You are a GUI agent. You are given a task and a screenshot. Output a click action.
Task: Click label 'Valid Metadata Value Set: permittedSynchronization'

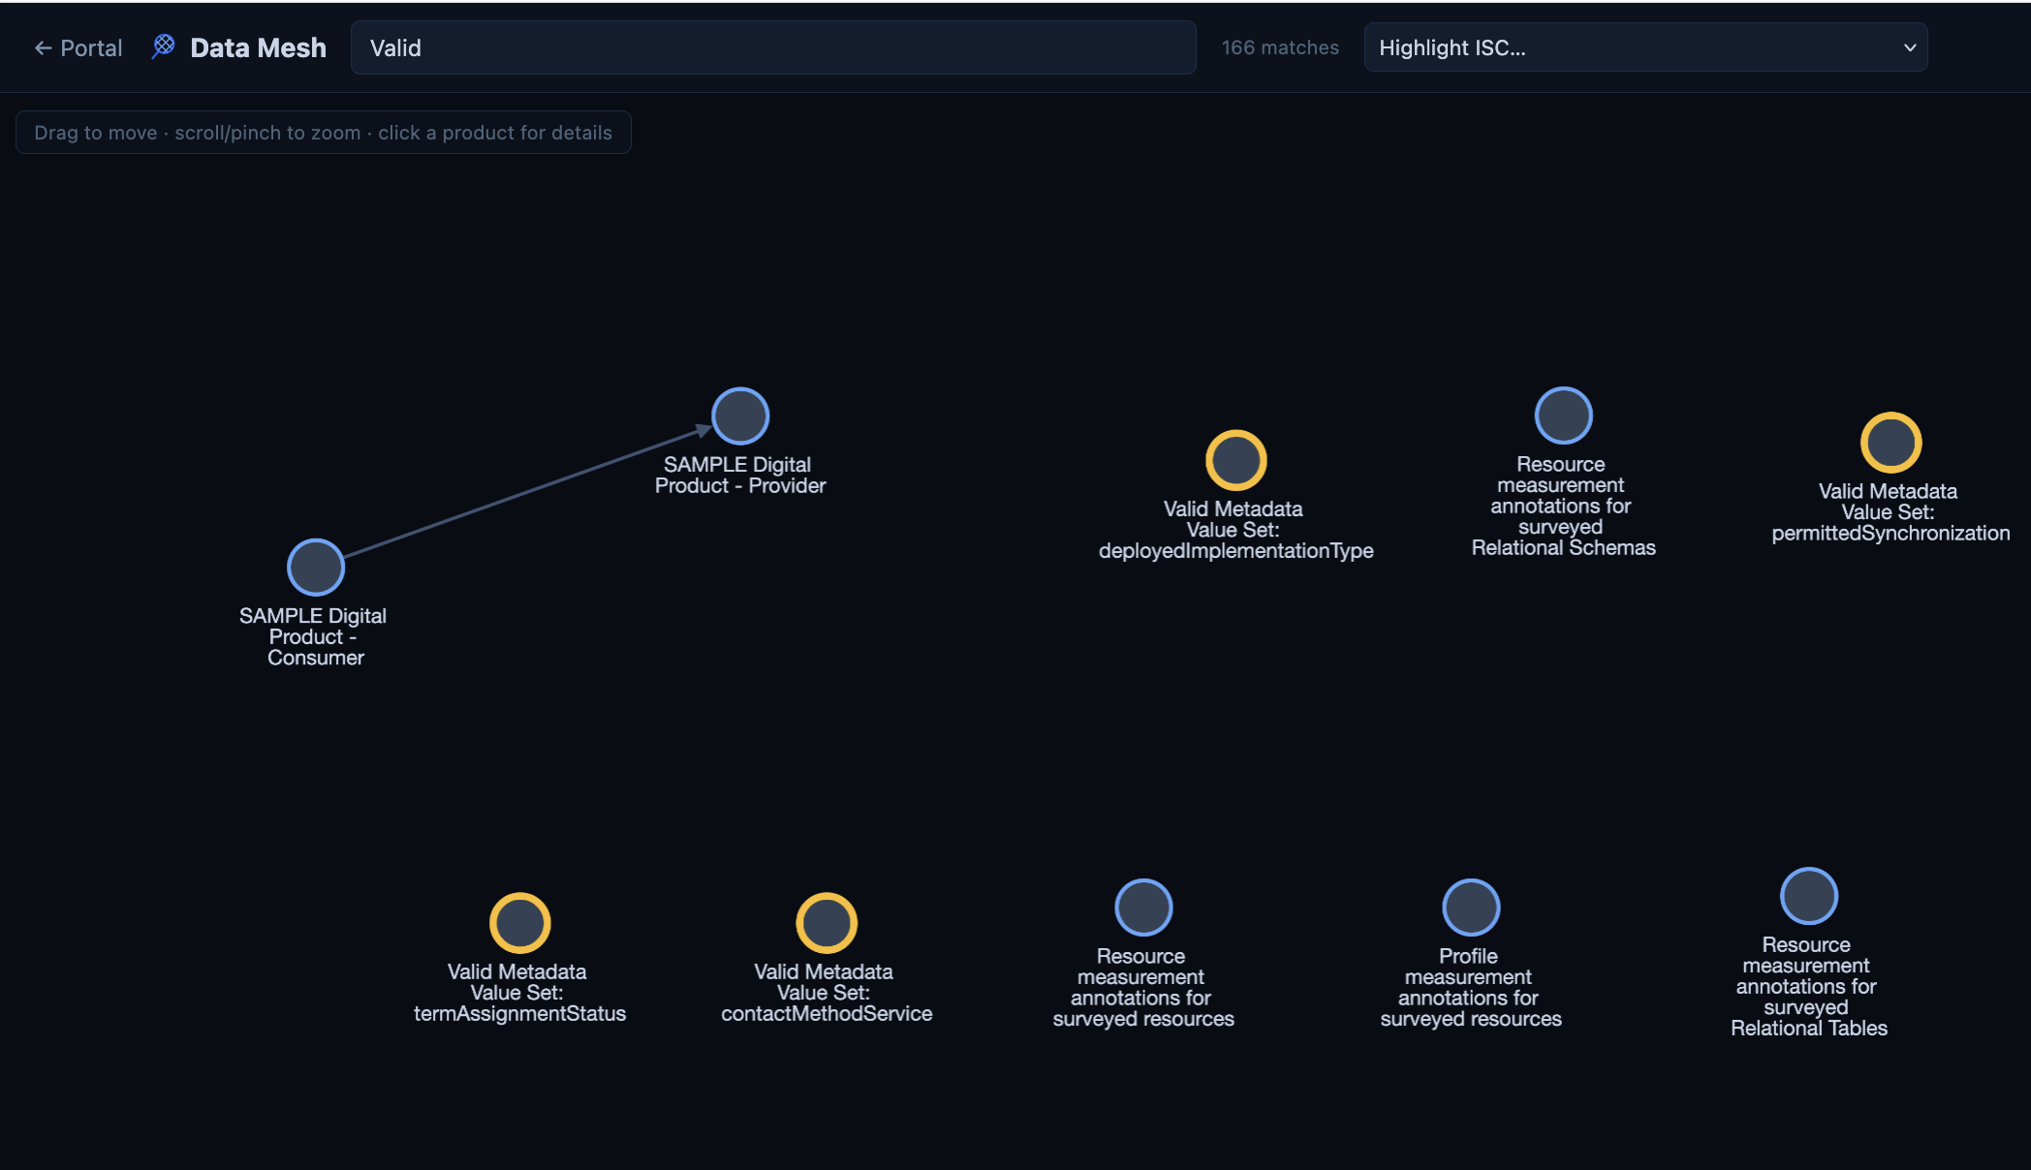[x=1890, y=512]
